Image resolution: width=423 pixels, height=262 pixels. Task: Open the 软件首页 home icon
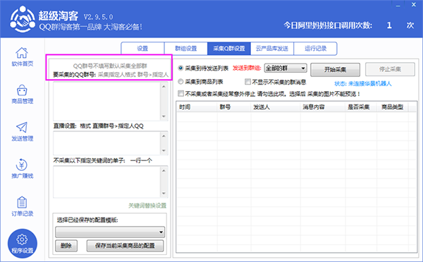point(22,53)
